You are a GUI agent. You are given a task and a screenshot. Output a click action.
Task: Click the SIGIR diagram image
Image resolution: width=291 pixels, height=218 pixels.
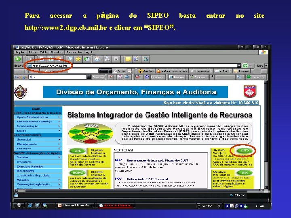click(x=91, y=133)
